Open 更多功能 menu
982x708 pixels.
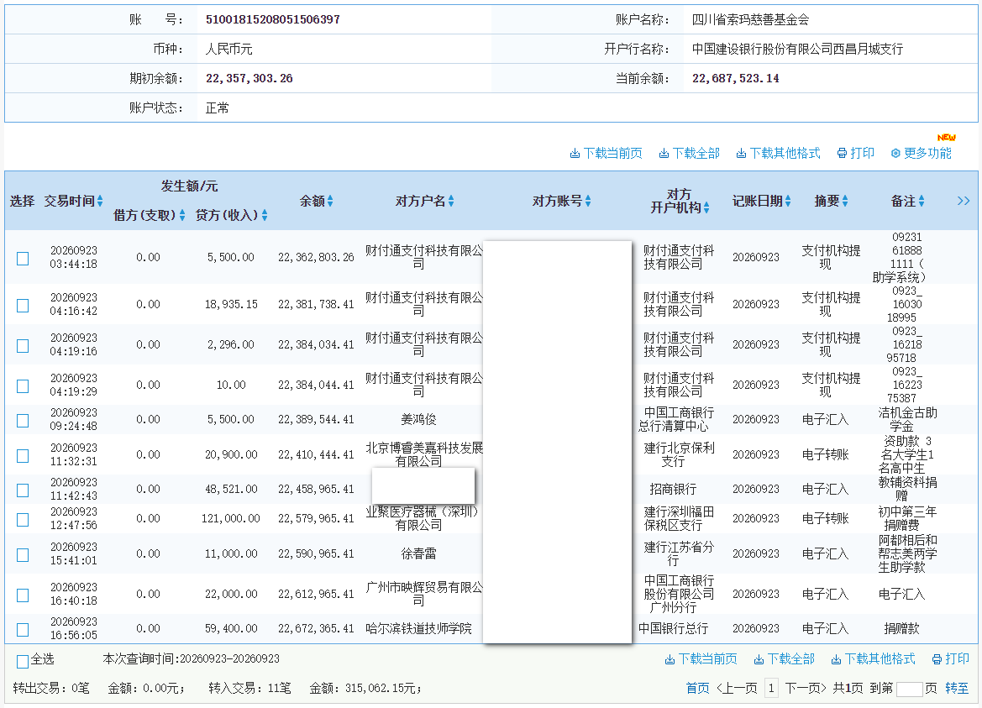point(921,154)
